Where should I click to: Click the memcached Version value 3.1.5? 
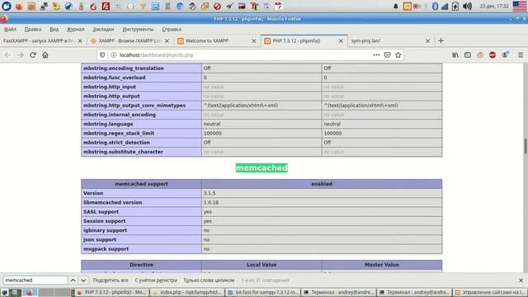(x=209, y=193)
